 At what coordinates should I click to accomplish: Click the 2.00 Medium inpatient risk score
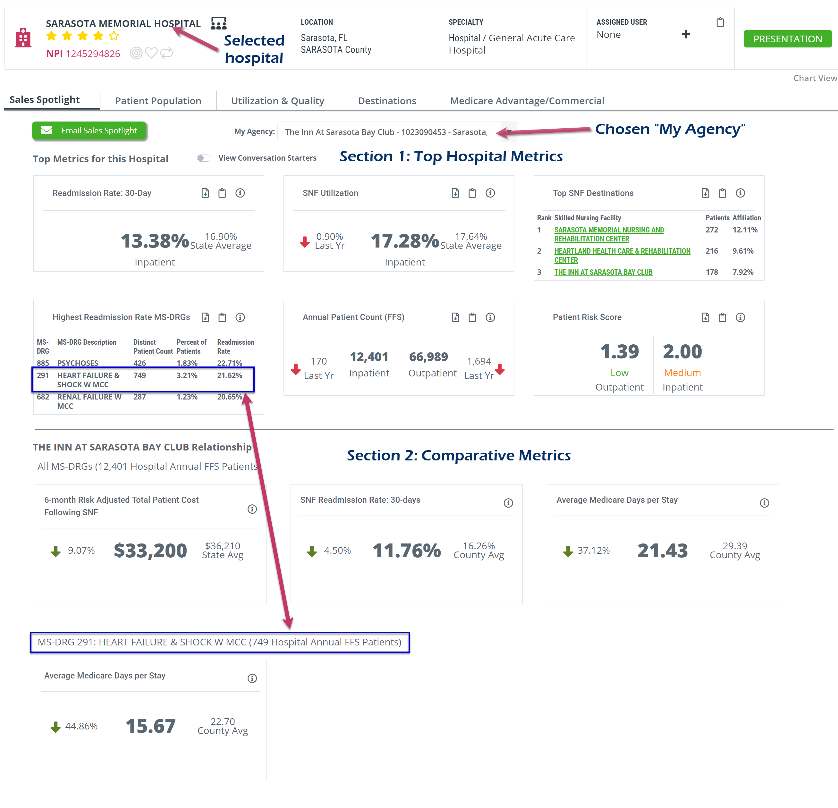point(682,351)
